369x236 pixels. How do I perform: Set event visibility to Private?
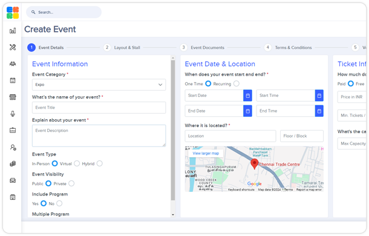pyautogui.click(x=71, y=183)
